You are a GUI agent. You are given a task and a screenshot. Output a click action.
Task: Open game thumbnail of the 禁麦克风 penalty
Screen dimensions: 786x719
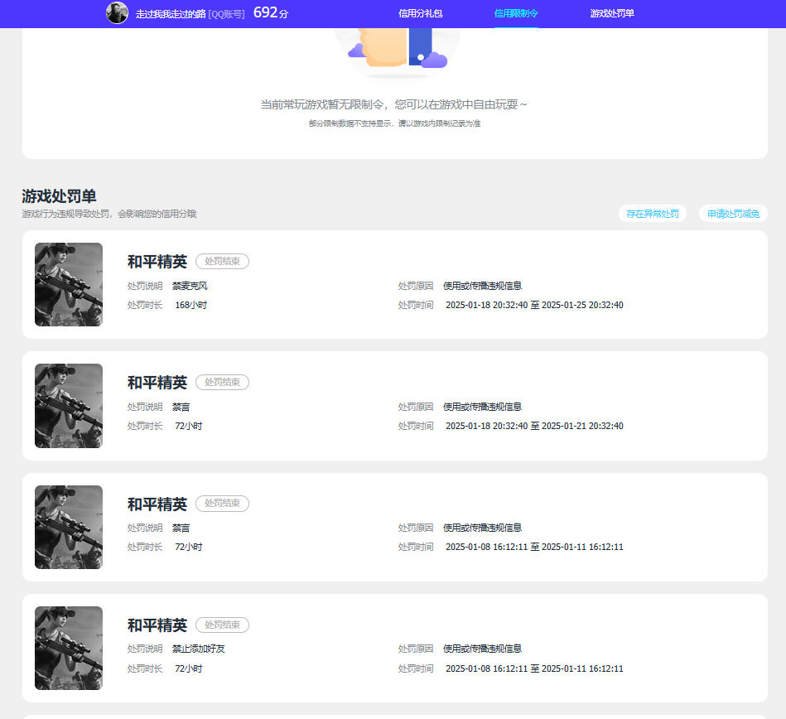click(x=69, y=284)
